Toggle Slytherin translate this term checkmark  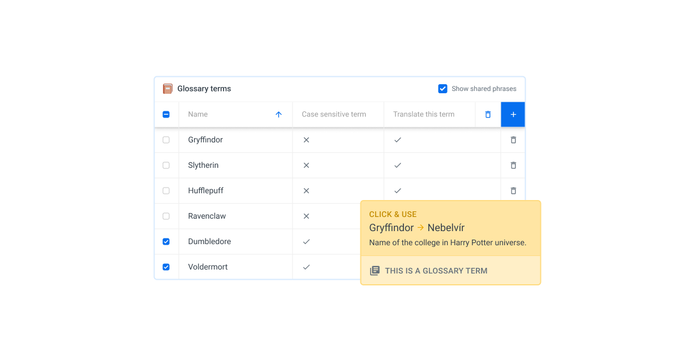coord(398,165)
